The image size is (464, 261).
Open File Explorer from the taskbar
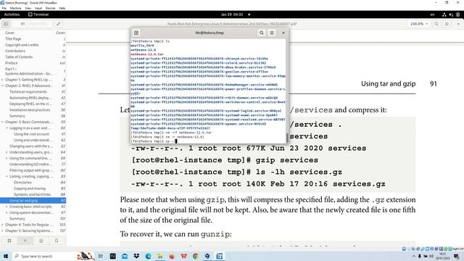click(x=160, y=256)
